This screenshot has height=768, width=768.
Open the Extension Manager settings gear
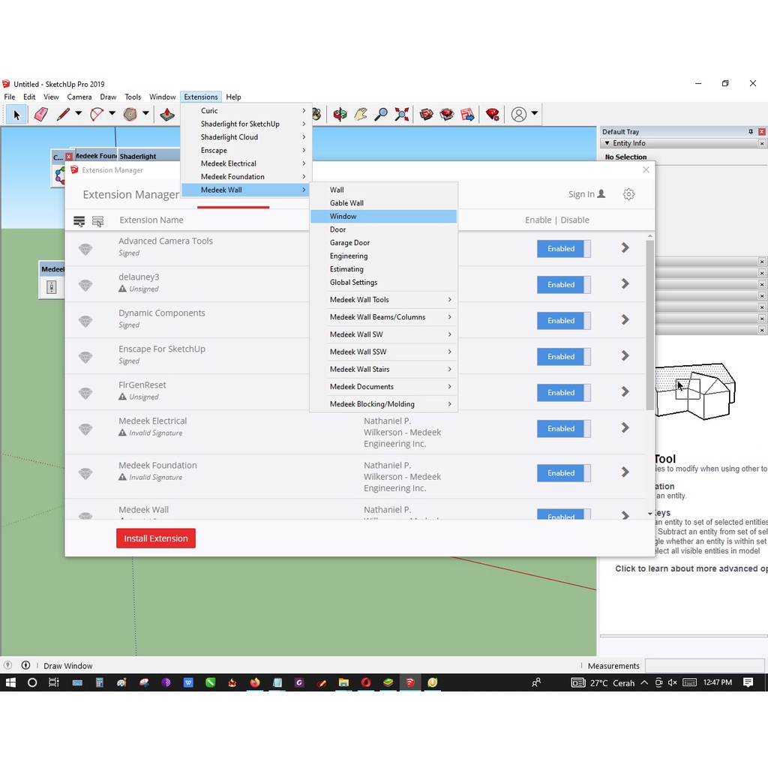coord(628,194)
